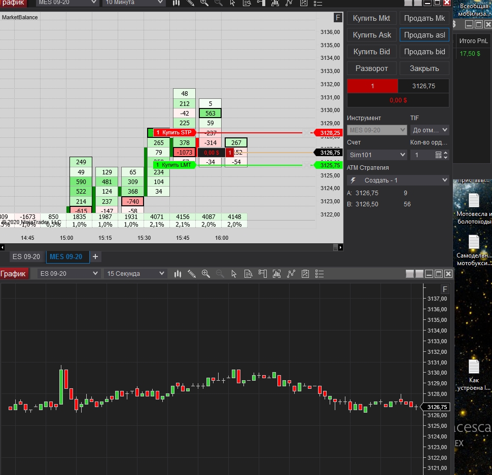Open the list icon in MES chart toolbar
Viewport: 492px width, 475px height.
[318, 3]
